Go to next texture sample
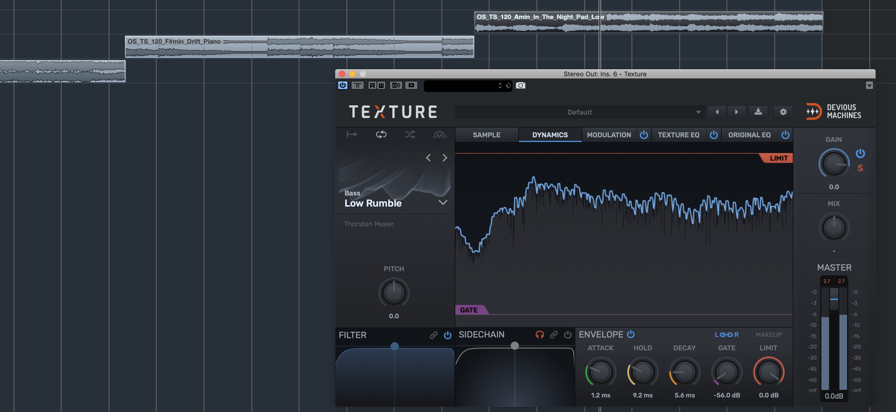This screenshot has width=896, height=412. 445,158
